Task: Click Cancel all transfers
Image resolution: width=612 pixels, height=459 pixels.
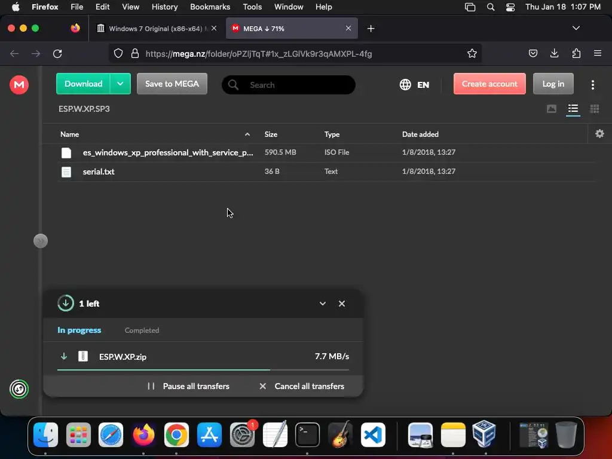Action: pos(302,386)
